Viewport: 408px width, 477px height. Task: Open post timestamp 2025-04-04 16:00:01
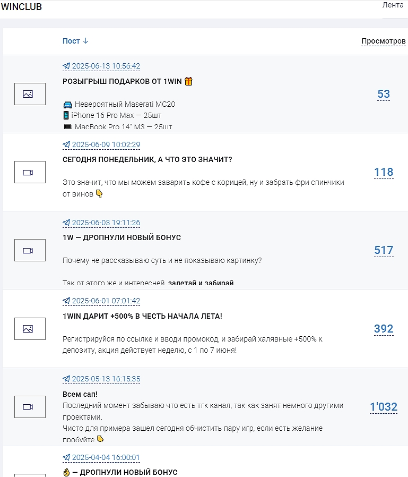pos(106,457)
